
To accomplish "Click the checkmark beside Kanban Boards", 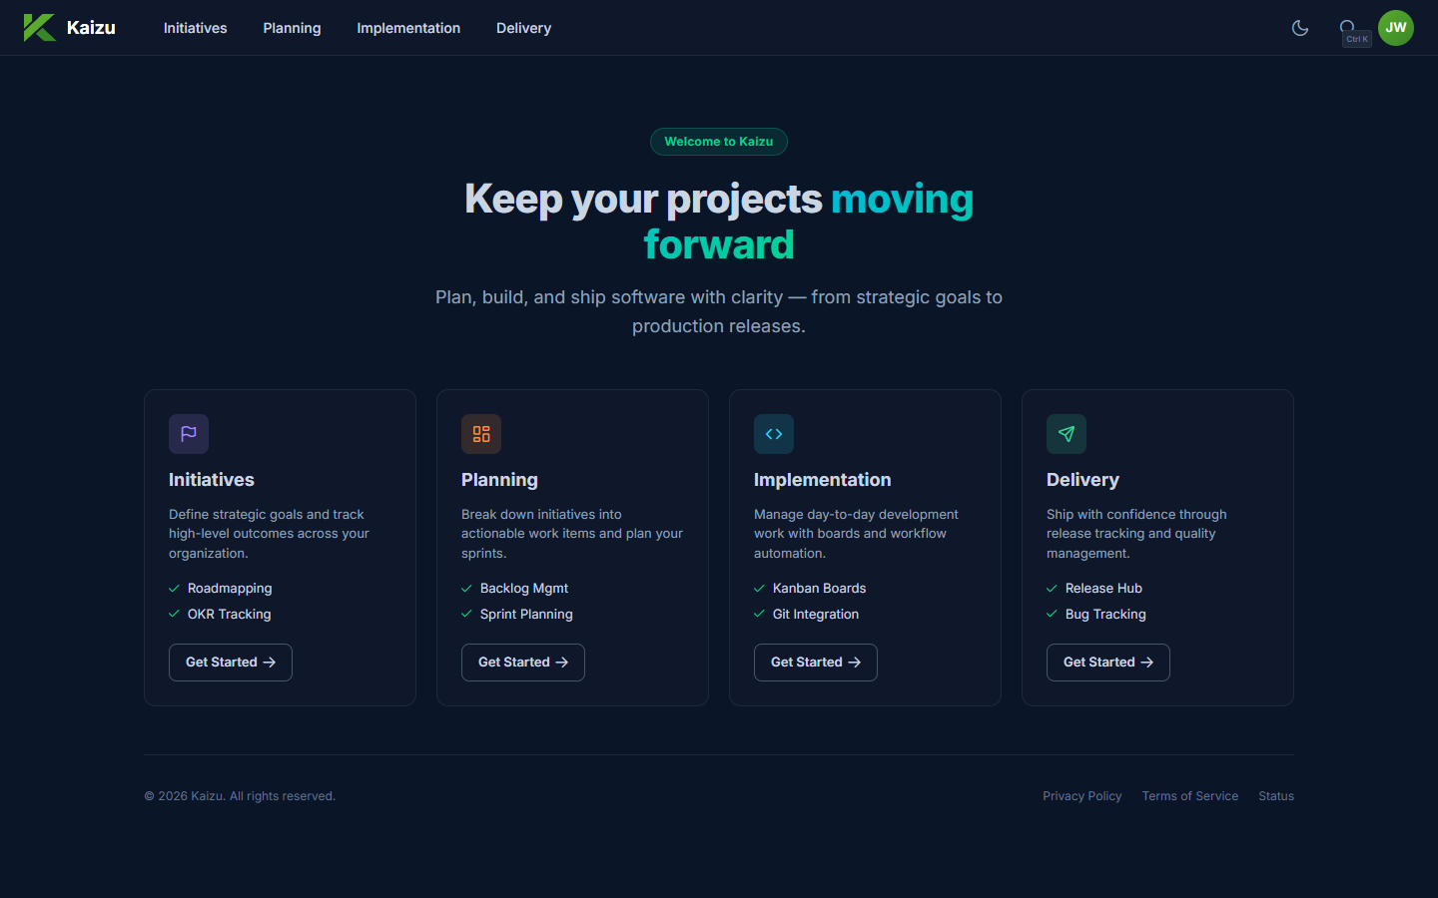I will point(759,588).
